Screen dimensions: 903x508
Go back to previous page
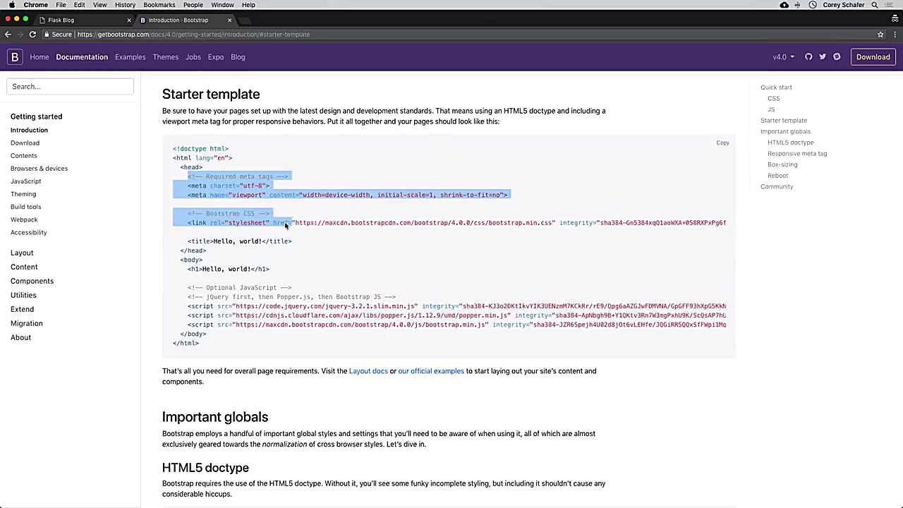click(8, 35)
